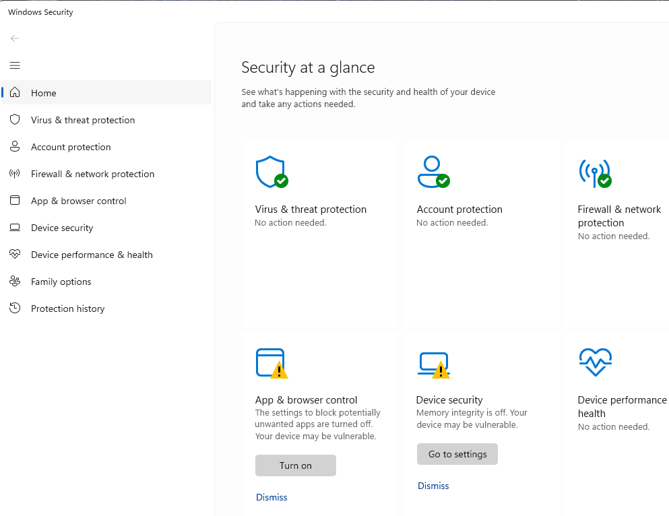Click the person icon beside Account protection
The height and width of the screenshot is (516, 669).
click(15, 146)
